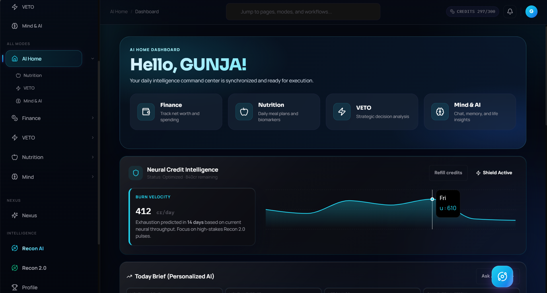Click the Fri data point on chart

[432, 199]
